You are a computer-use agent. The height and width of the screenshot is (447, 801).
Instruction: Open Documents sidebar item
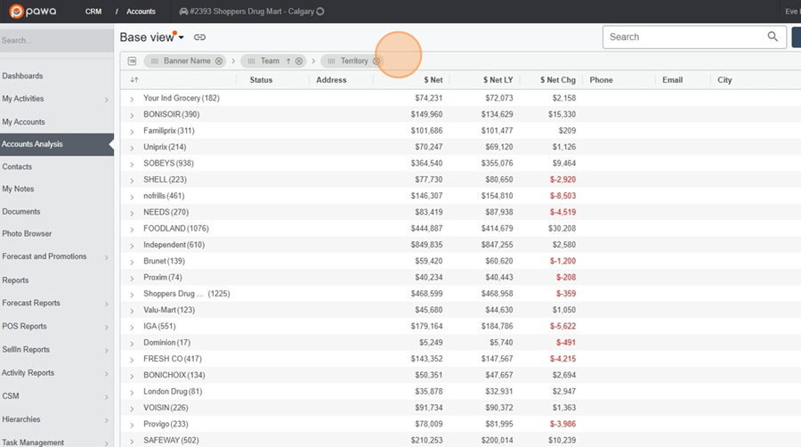21,211
